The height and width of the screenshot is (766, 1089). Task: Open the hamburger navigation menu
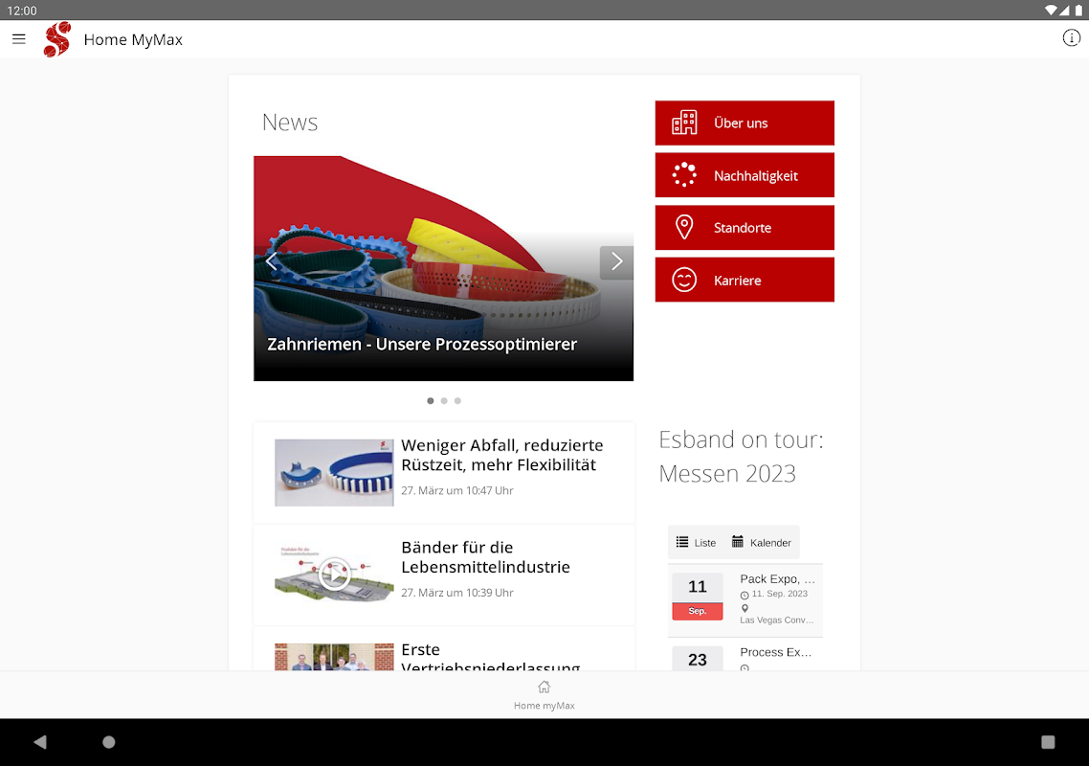(19, 39)
